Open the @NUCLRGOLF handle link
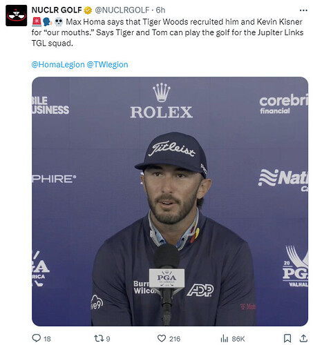This screenshot has width=313, height=345. point(122,10)
